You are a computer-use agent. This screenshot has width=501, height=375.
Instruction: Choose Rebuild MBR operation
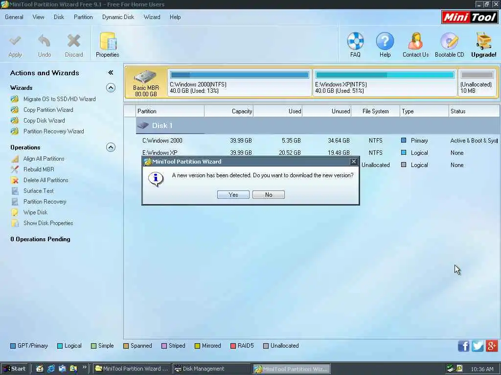39,169
